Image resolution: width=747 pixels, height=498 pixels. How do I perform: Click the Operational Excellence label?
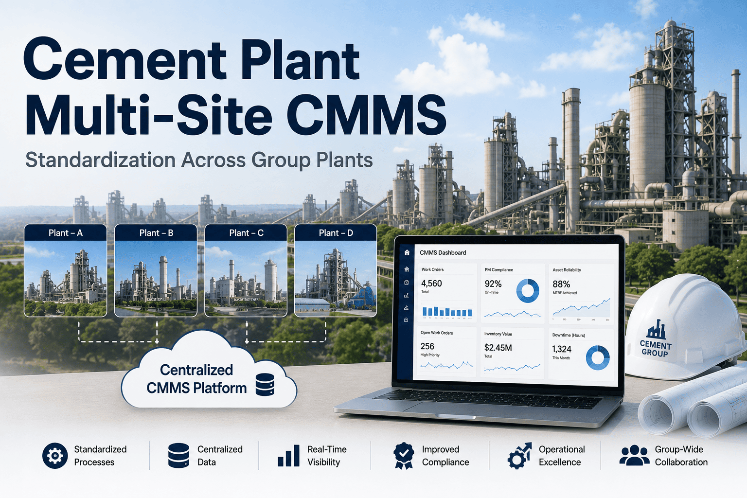tap(562, 456)
